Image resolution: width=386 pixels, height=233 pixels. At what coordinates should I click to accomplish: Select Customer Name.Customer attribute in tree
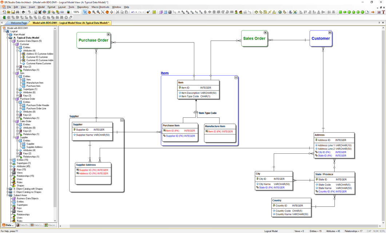39,64
